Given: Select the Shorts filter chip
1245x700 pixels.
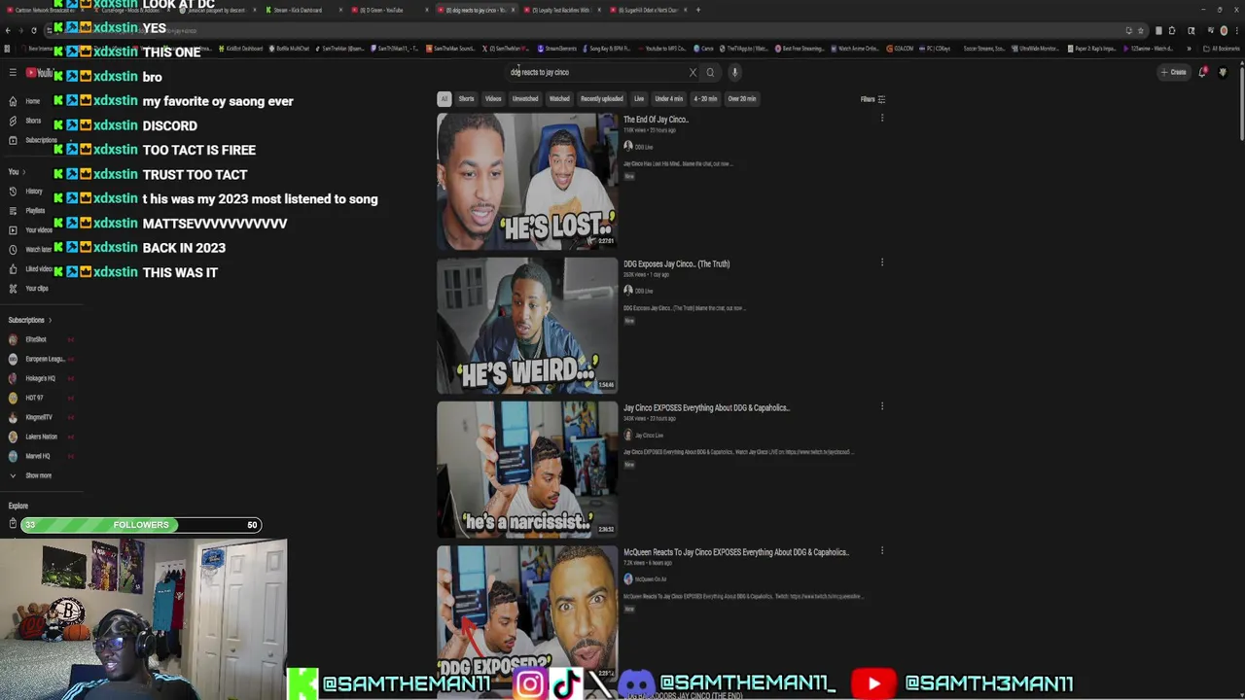Looking at the screenshot, I should point(466,98).
